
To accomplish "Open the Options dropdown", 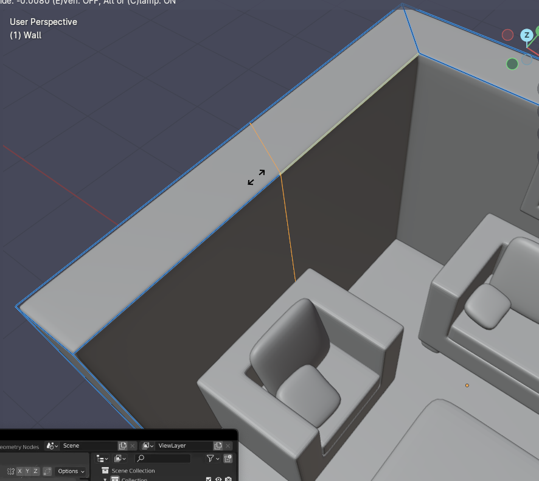I will [x=71, y=471].
